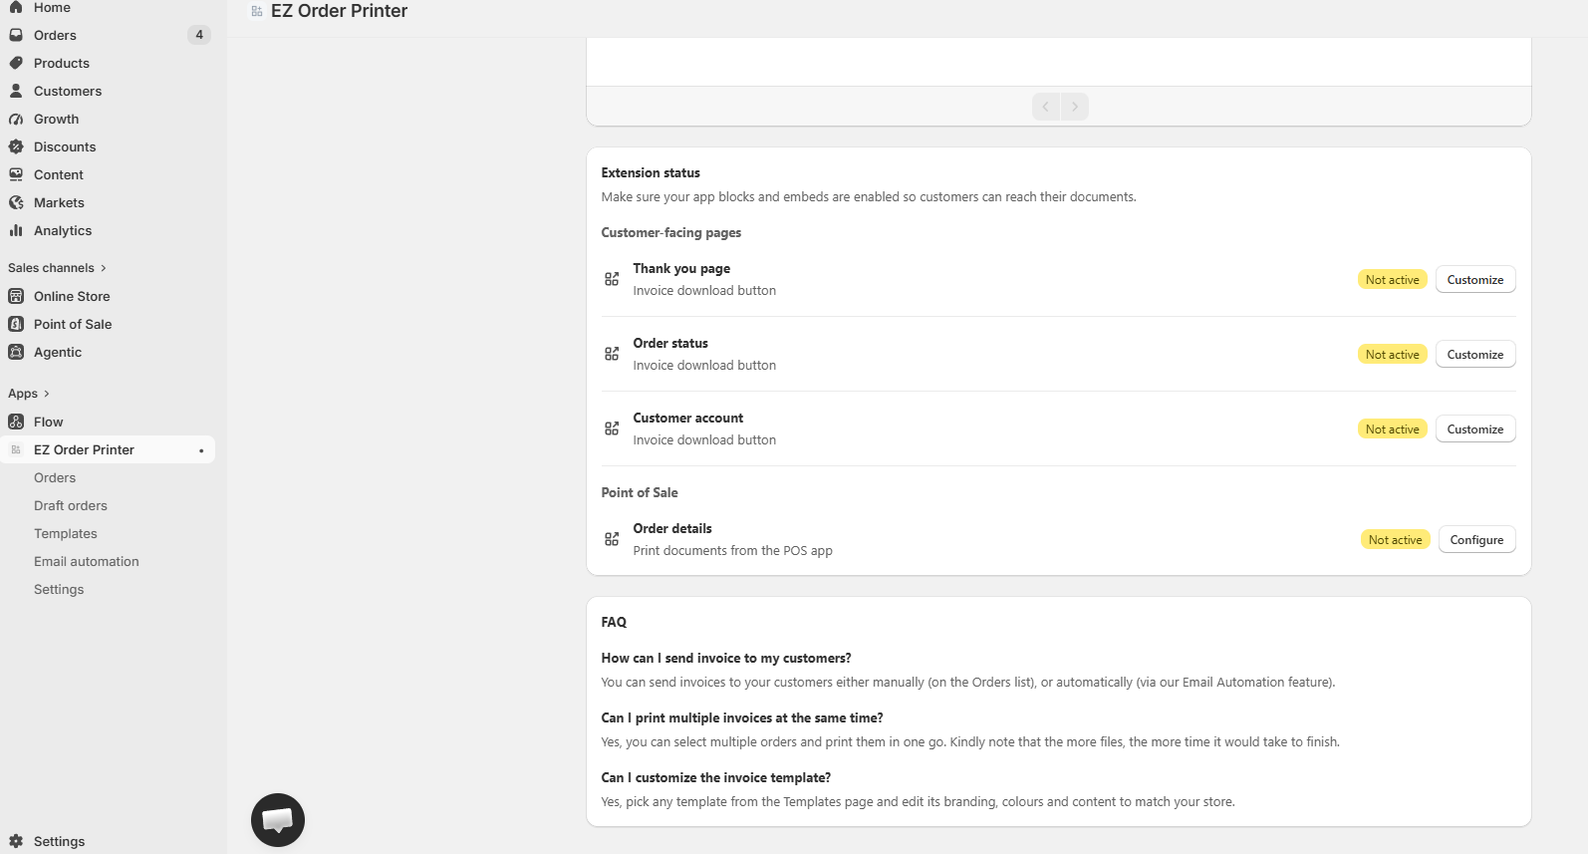Open Draft orders submenu item

[71, 505]
